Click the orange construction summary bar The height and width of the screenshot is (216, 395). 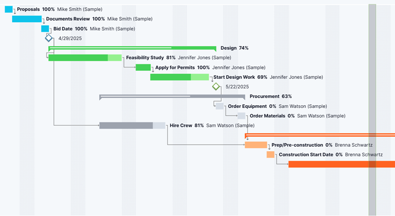point(319,135)
